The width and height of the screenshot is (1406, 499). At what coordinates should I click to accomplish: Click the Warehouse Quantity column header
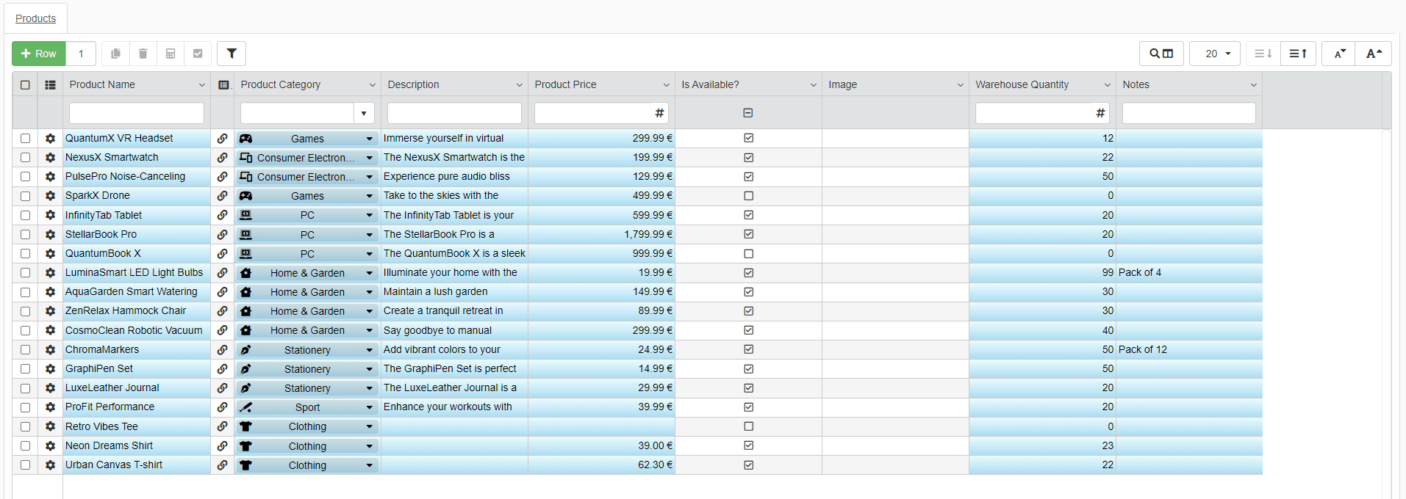click(1022, 85)
